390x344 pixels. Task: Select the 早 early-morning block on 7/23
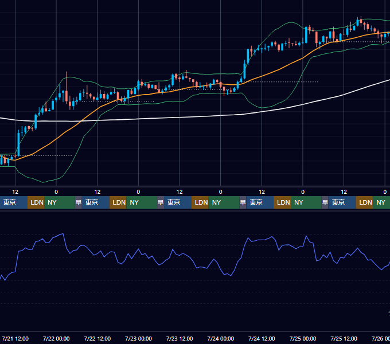click(161, 202)
